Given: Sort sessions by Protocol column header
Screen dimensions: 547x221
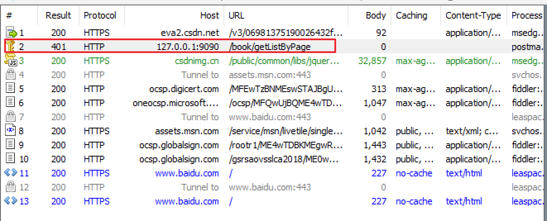Looking at the screenshot, I should [x=100, y=16].
